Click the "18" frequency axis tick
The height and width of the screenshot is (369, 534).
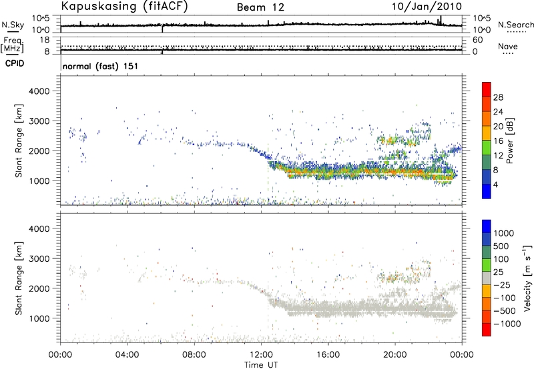click(x=45, y=40)
